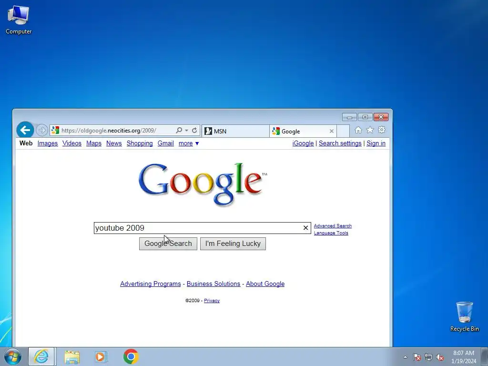
Task: Open Action Center flag icon
Action: 417,357
